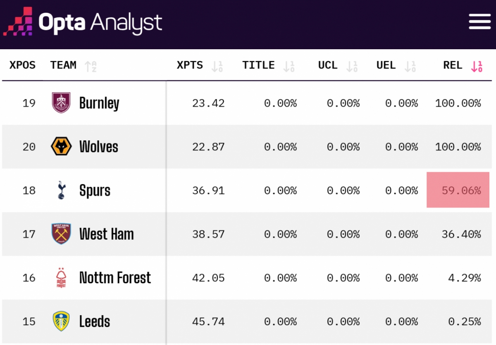Image resolution: width=496 pixels, height=345 pixels.
Task: Open the West Ham team name link
Action: click(107, 234)
